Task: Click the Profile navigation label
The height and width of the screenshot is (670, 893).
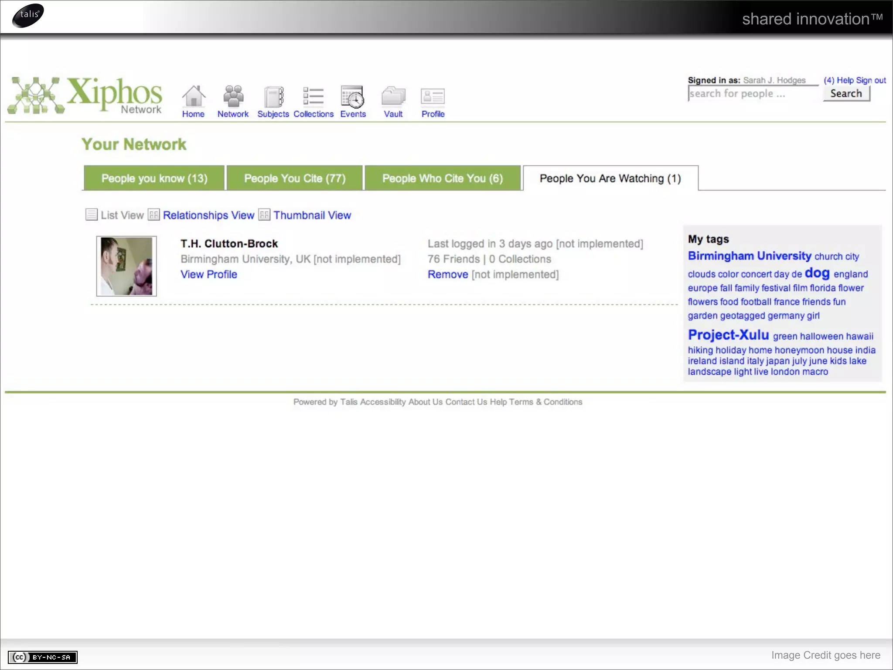Action: tap(433, 114)
